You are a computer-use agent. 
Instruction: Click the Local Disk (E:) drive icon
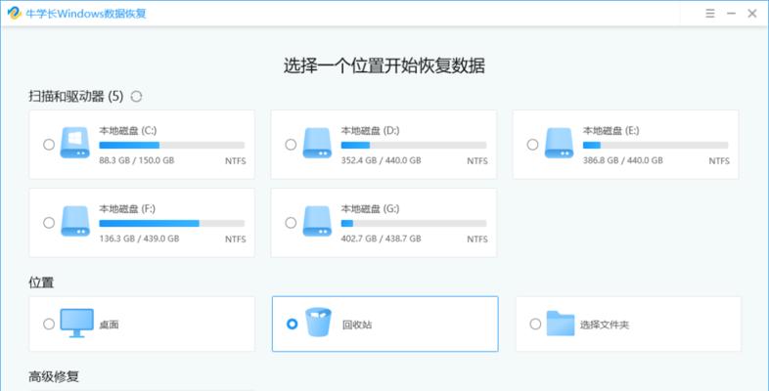coord(559,143)
